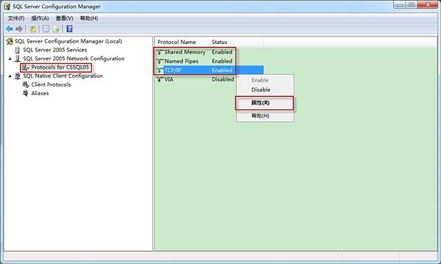Open the 查看(V) menu

pyautogui.click(x=64, y=19)
